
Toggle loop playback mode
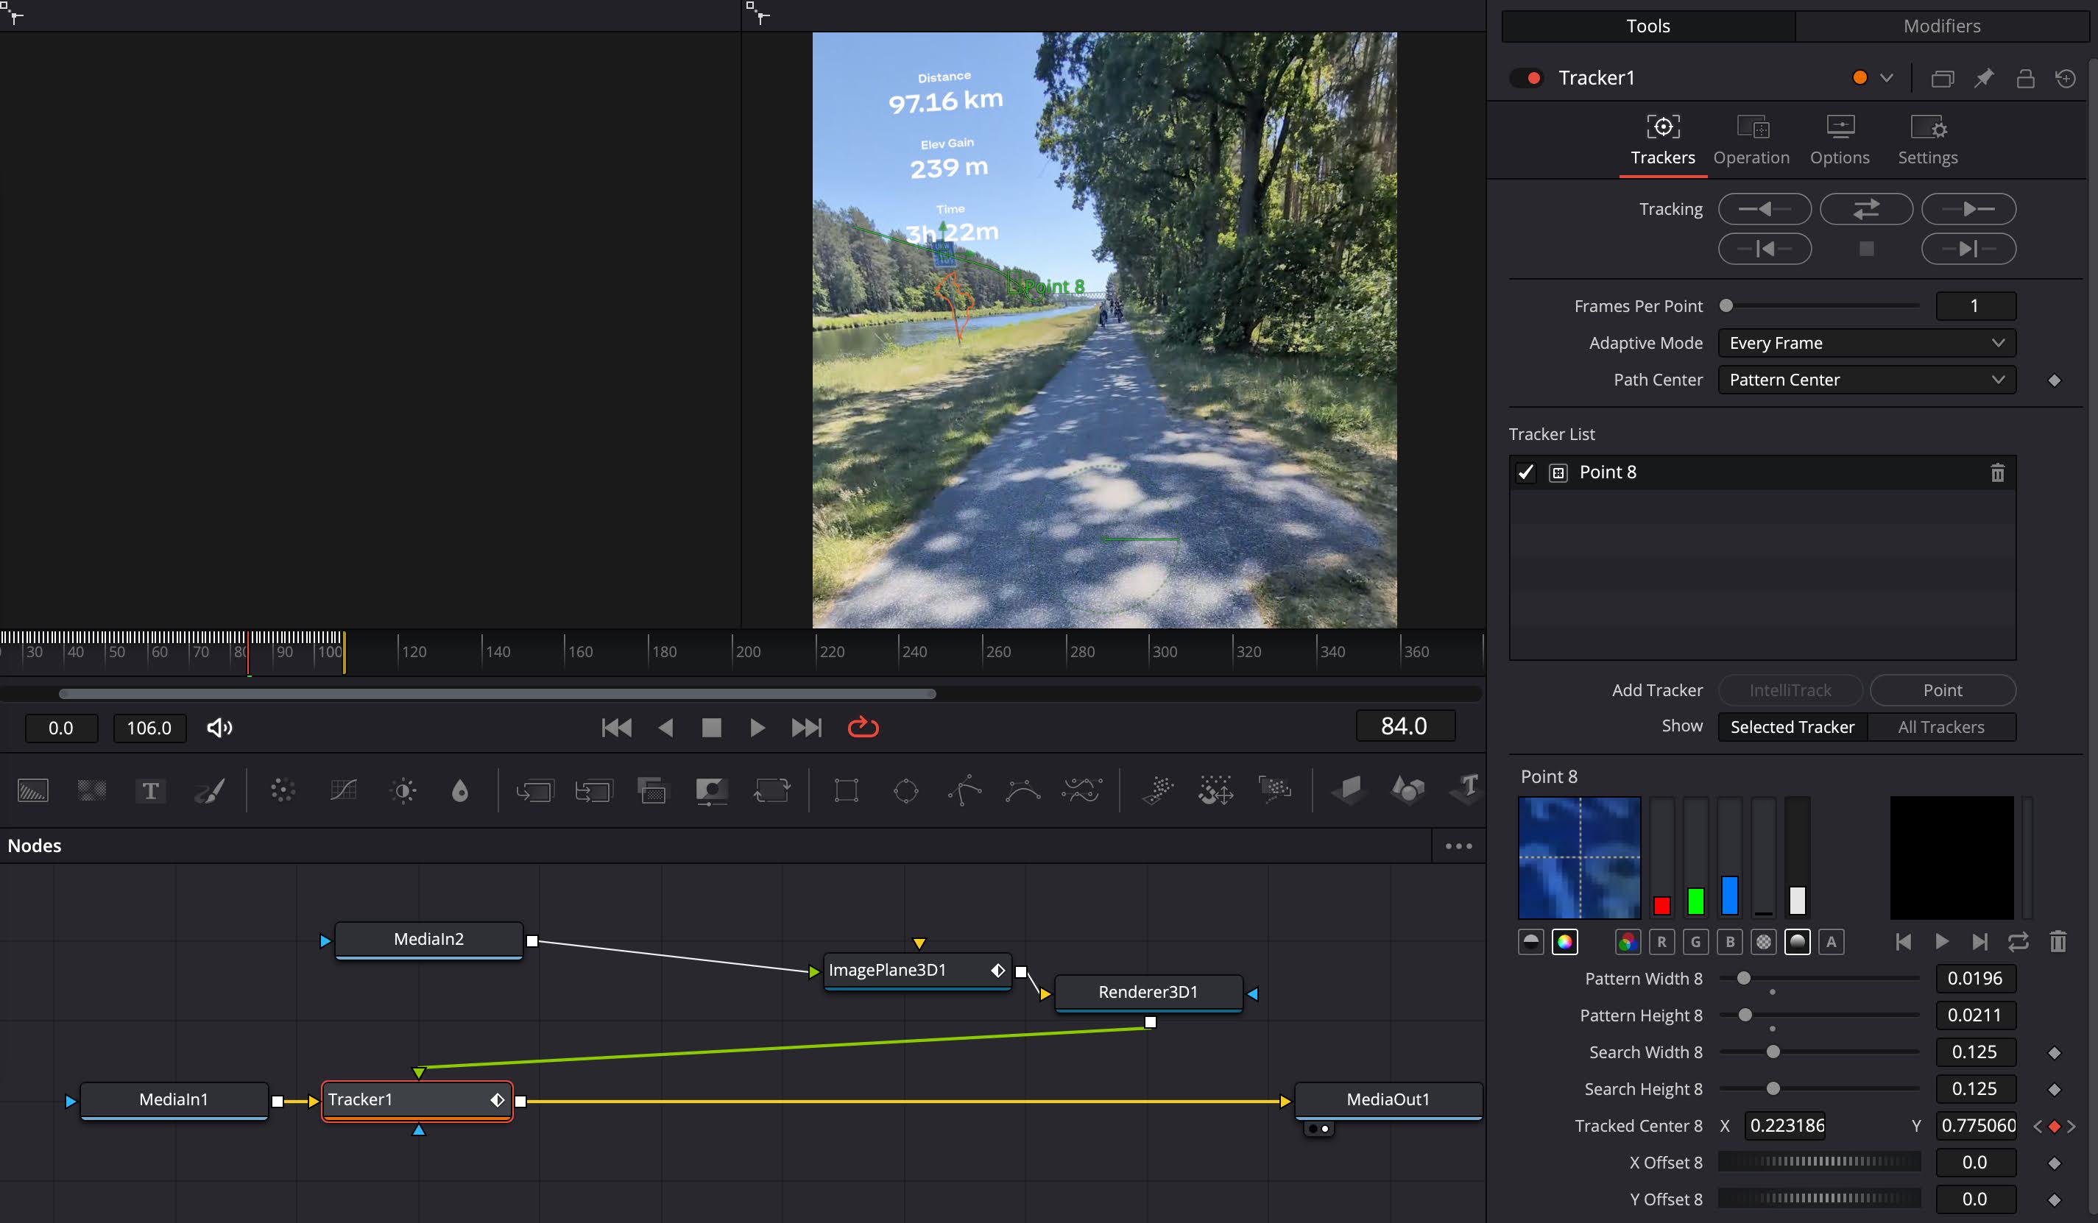click(x=863, y=728)
